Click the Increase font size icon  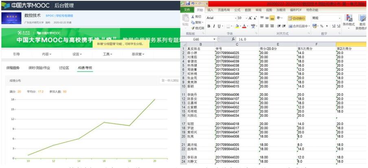click(250, 18)
